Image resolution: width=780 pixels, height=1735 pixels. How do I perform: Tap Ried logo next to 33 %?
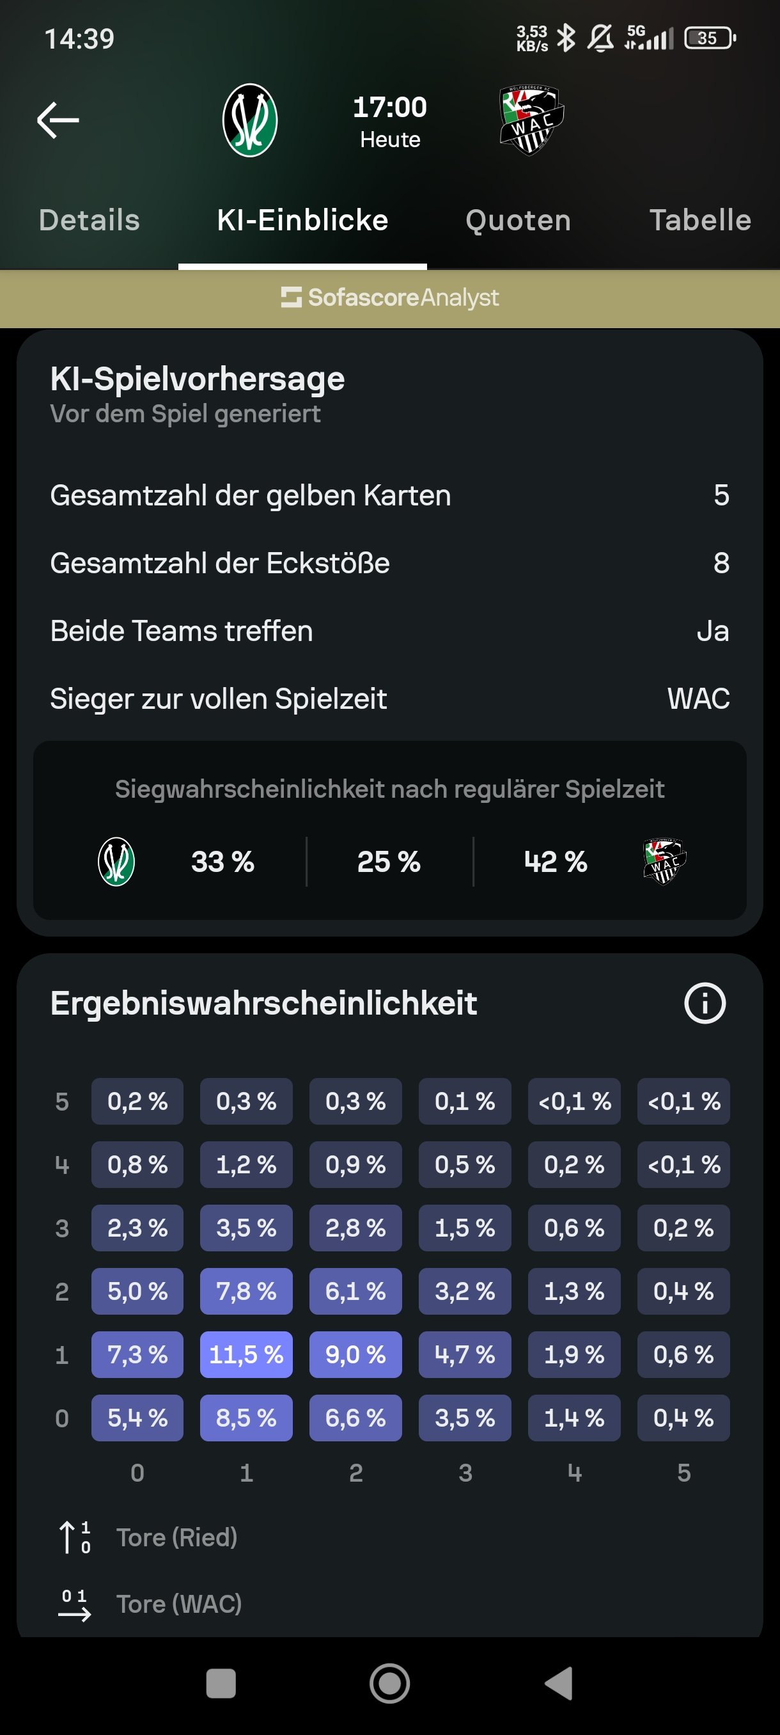116,862
